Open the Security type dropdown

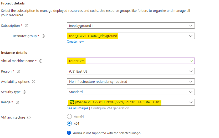(131, 92)
